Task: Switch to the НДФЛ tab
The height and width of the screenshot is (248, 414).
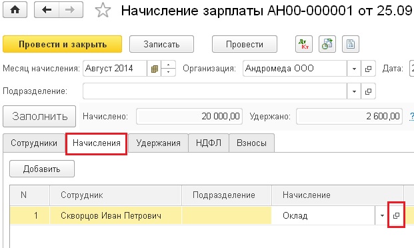Action: tap(209, 143)
